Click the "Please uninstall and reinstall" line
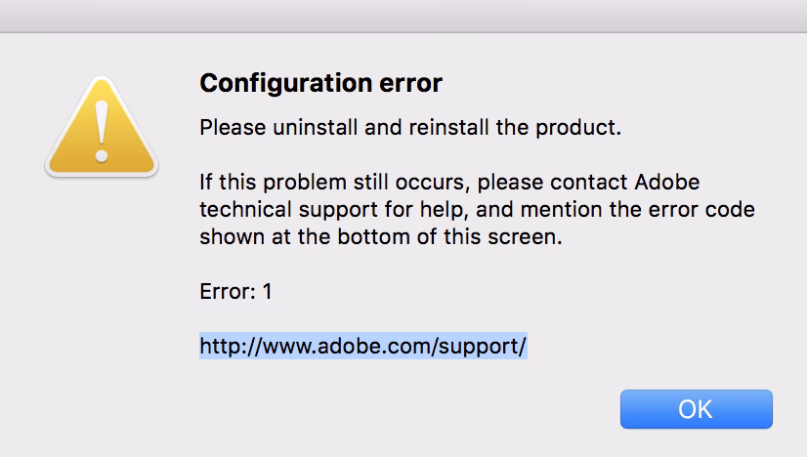Image resolution: width=807 pixels, height=457 pixels. click(410, 128)
